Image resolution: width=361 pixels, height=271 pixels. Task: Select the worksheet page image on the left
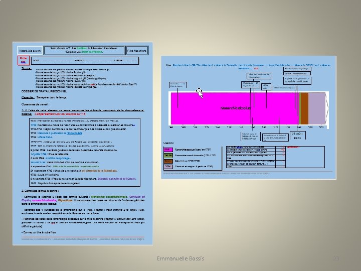(82, 144)
